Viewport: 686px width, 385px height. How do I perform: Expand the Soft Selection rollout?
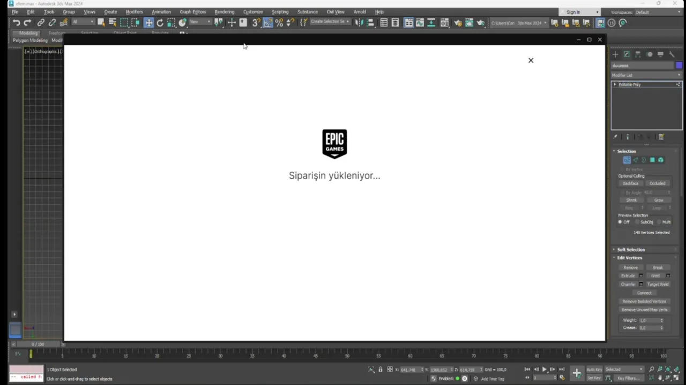pos(631,250)
